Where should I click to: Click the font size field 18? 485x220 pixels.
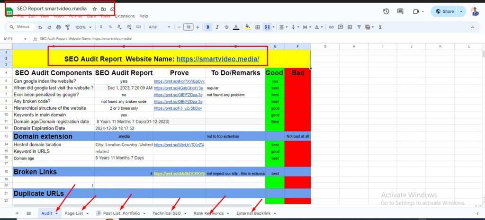point(189,27)
